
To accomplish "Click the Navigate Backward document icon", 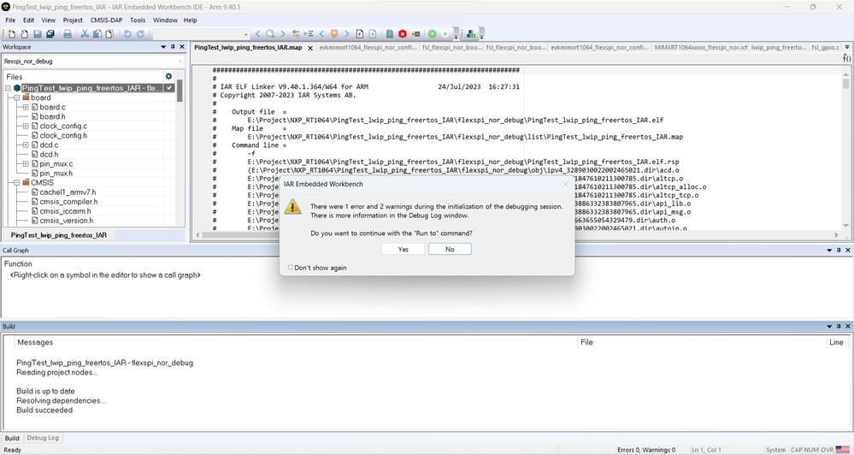I will (359, 34).
